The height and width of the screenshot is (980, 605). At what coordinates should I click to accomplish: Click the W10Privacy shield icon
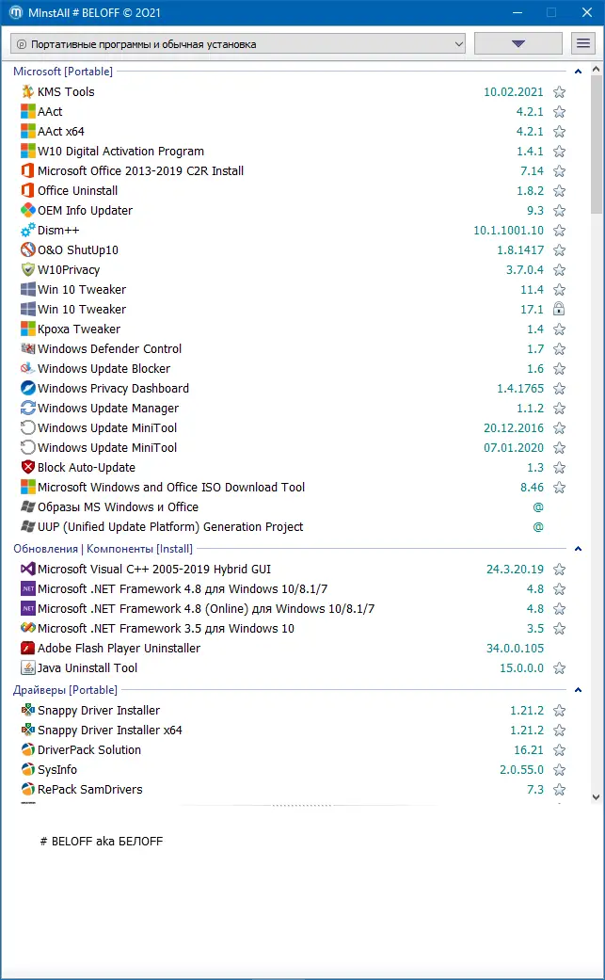pos(28,270)
